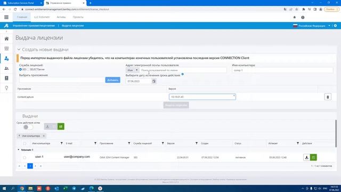Click the checkouts table vertical scrollbar
341x192 pixels.
click(x=336, y=133)
